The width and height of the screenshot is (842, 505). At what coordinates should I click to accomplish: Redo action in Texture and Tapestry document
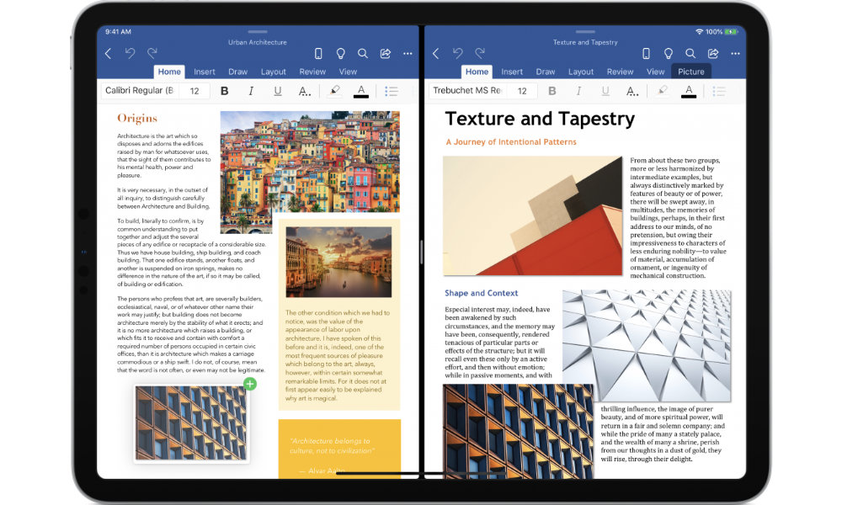point(480,54)
